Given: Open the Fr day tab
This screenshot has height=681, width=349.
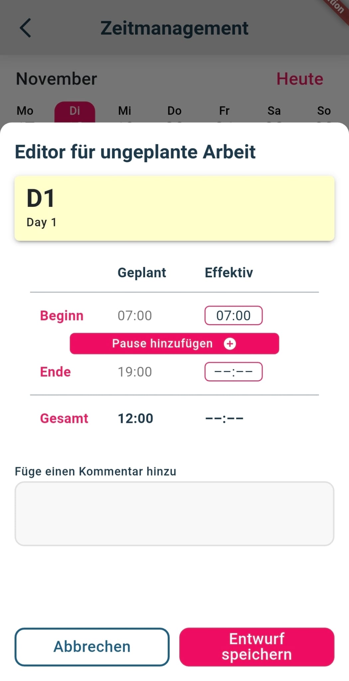Looking at the screenshot, I should (224, 111).
